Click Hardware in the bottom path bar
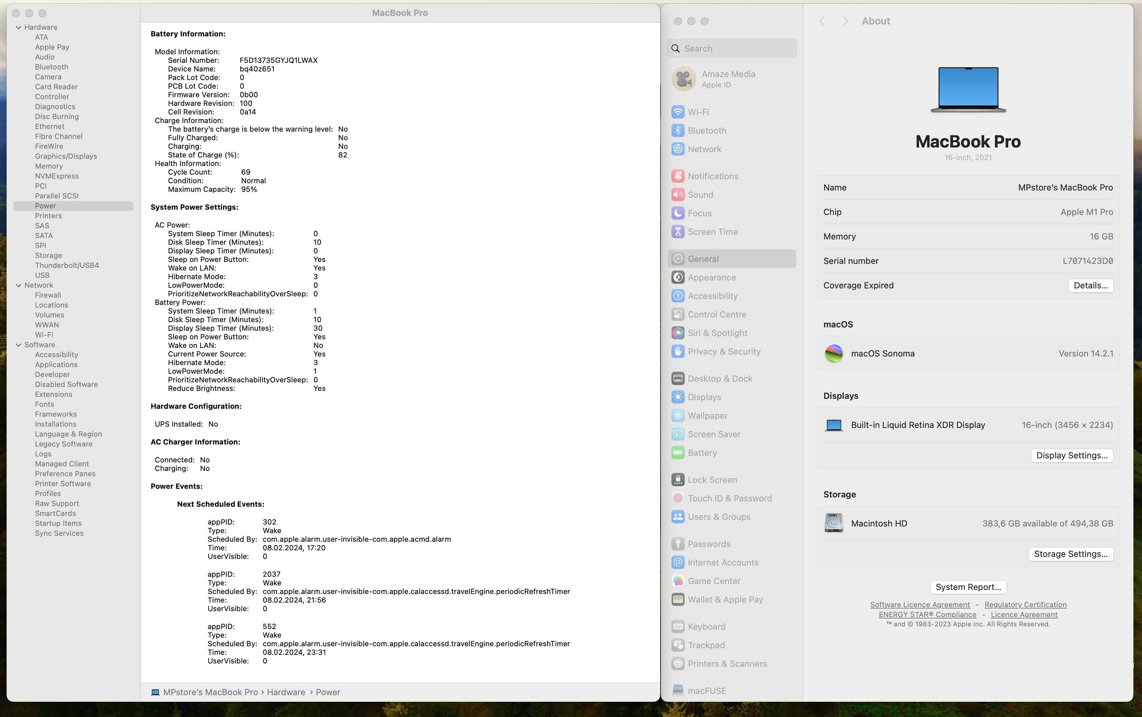Screen dimensions: 1142x717 [286, 692]
